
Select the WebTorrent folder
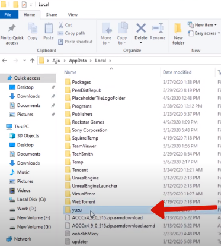(84, 202)
